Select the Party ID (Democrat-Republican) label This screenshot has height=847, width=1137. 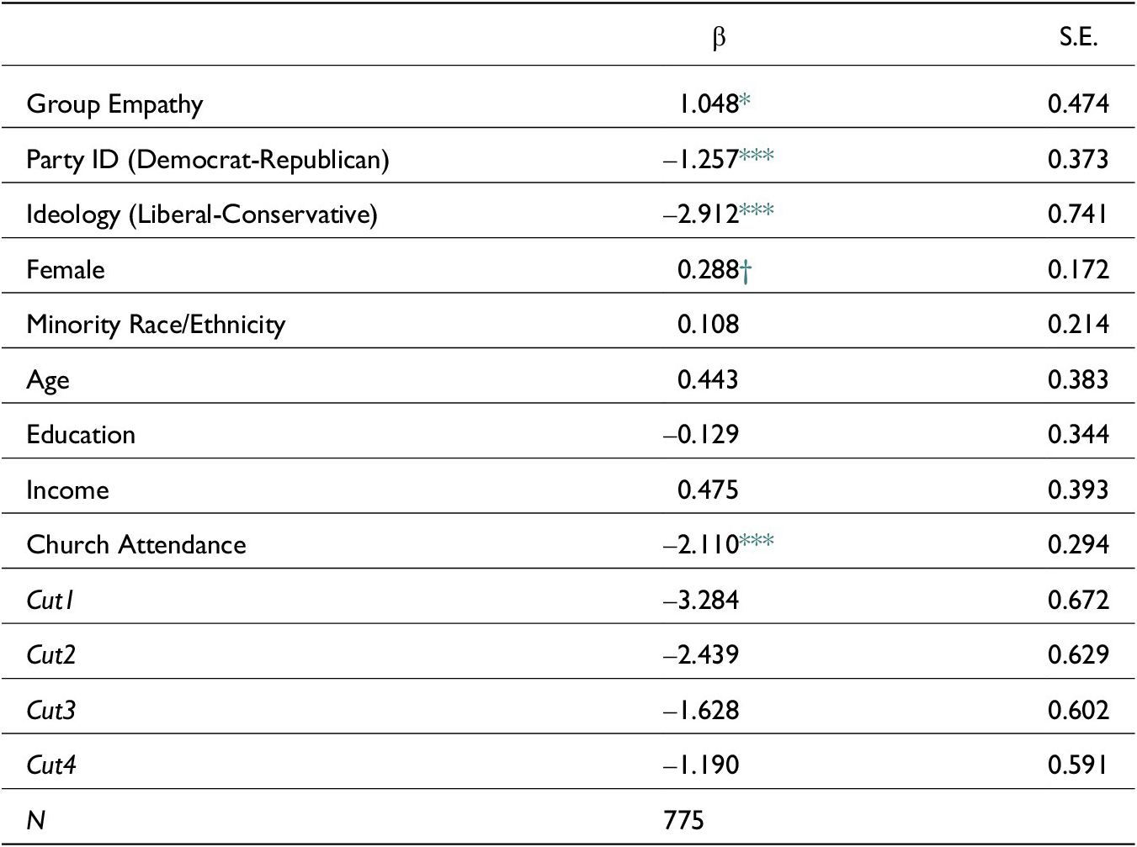pos(207,159)
